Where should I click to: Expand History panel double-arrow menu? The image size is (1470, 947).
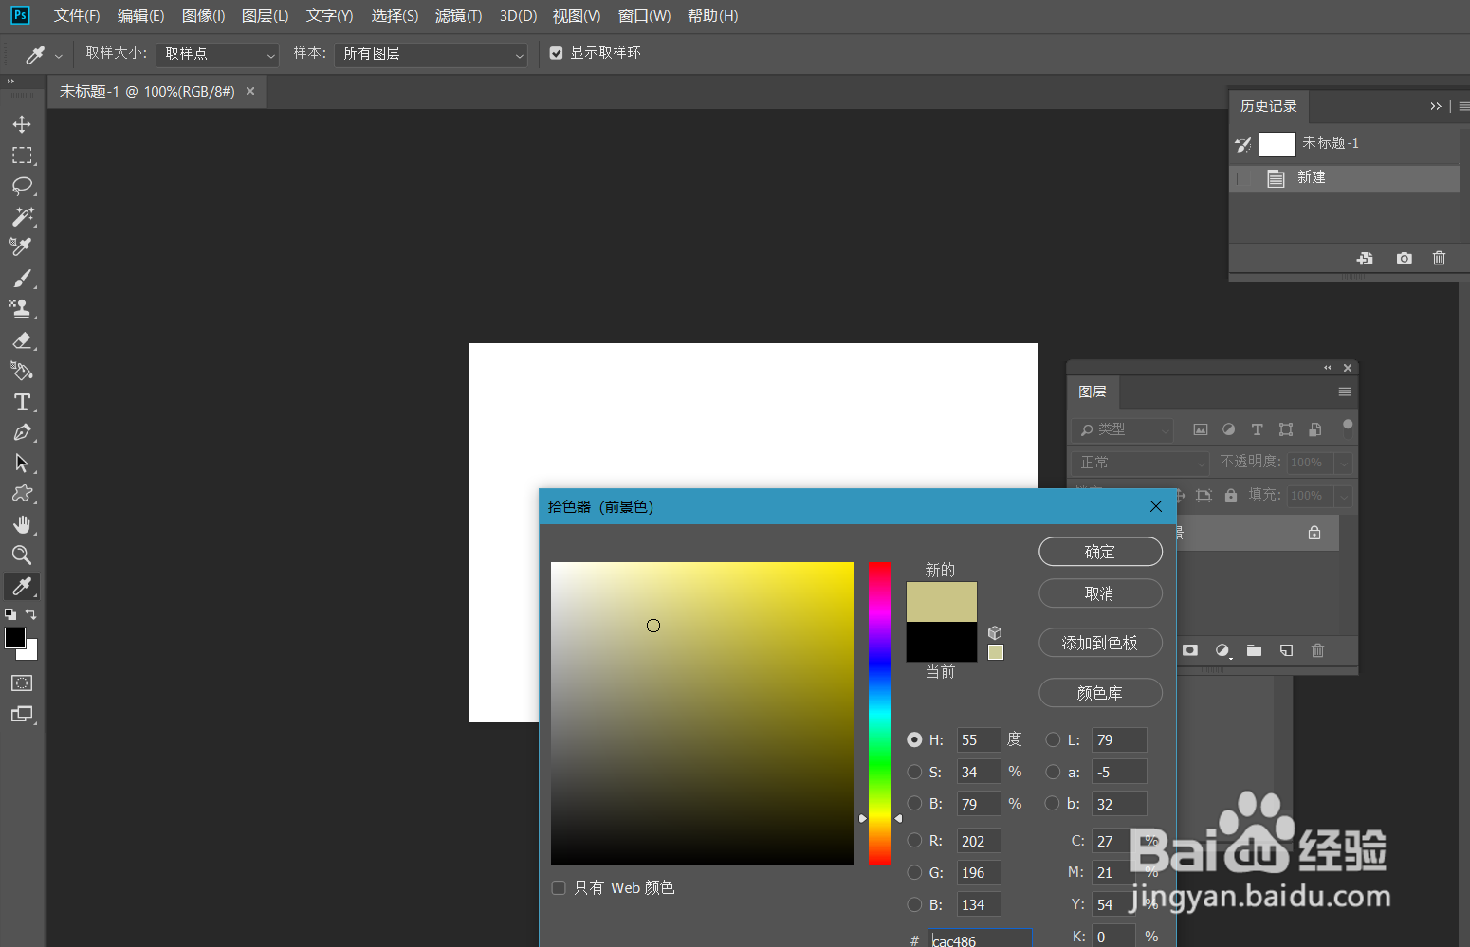click(1435, 106)
